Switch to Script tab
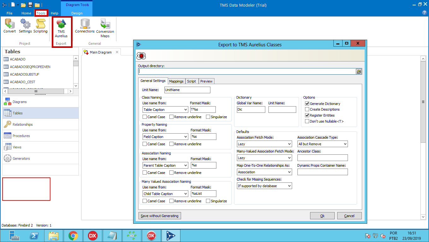 191,81
